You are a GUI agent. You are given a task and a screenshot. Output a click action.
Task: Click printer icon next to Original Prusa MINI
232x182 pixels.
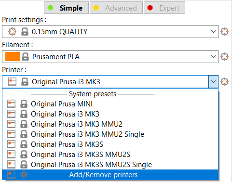[x=11, y=104]
